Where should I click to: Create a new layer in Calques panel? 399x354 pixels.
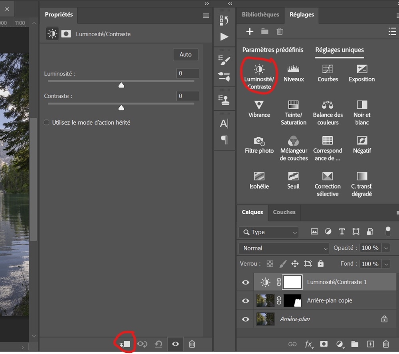point(371,344)
